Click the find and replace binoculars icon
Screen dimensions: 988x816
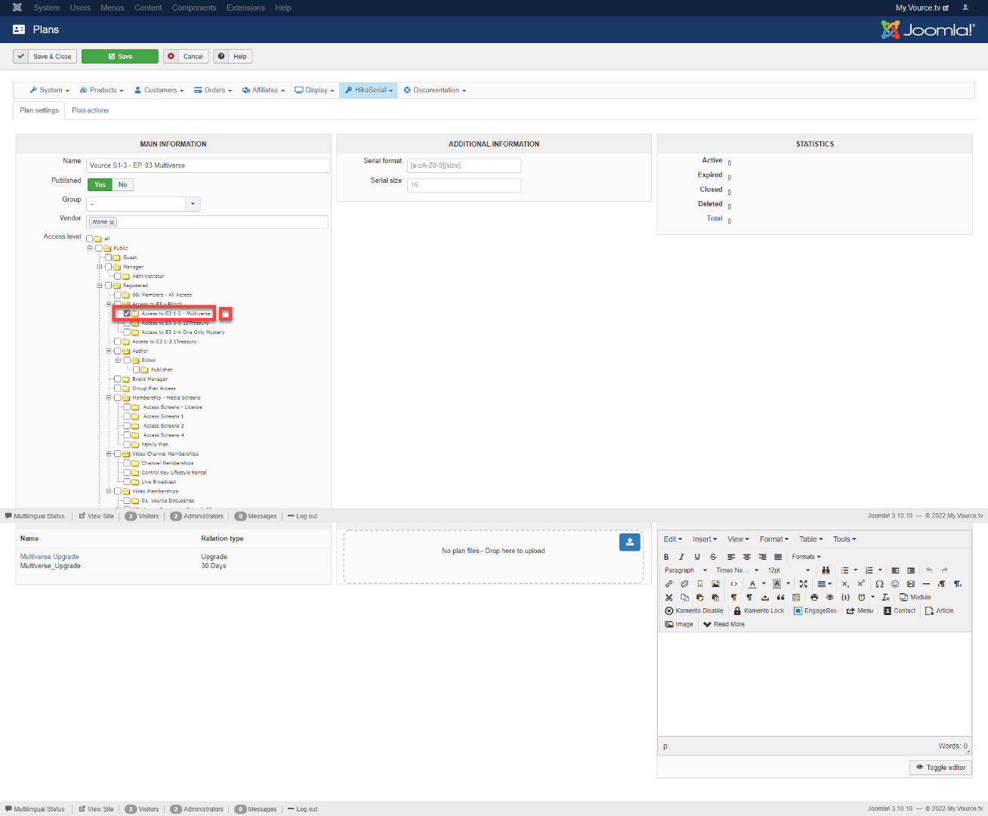[826, 570]
